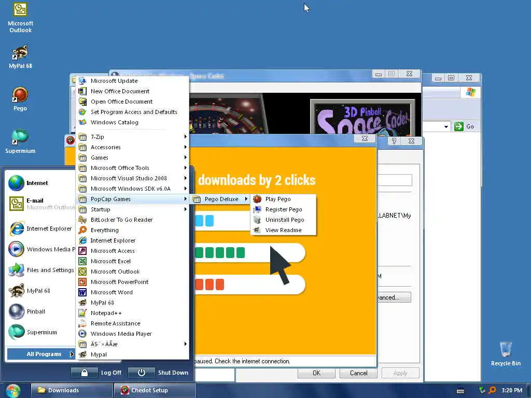This screenshot has width=531, height=398.
Task: Launch Microsoft Access
Action: point(132,251)
